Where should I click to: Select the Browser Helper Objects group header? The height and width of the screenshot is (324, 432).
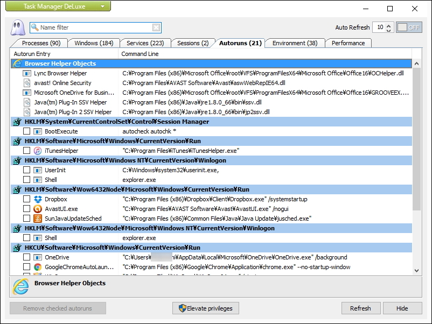tap(211, 64)
